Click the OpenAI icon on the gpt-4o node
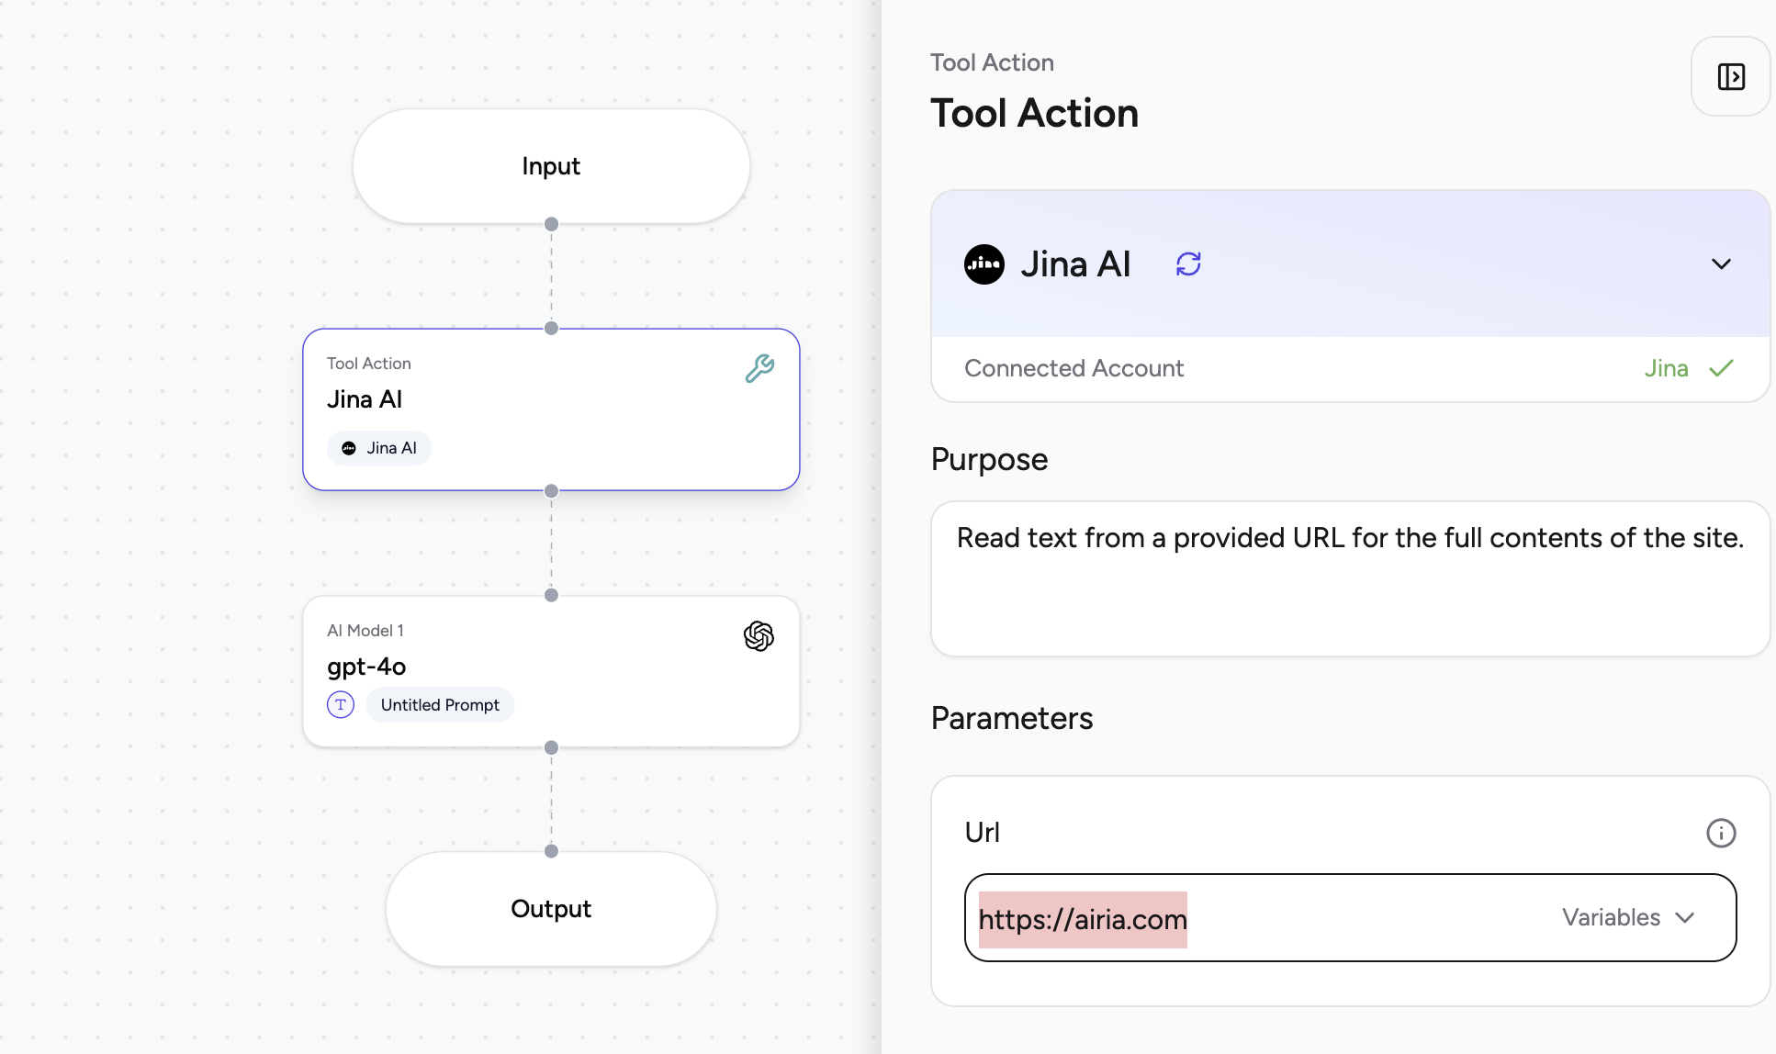Image resolution: width=1776 pixels, height=1054 pixels. [759, 635]
